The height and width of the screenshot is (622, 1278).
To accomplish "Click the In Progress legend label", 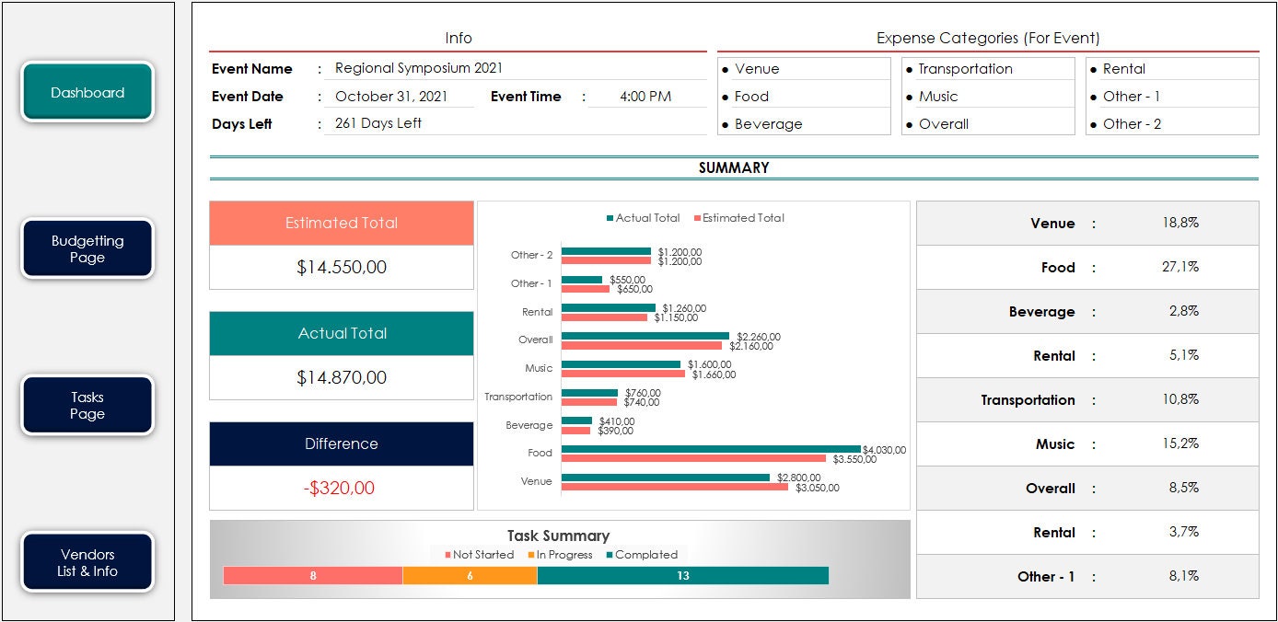I will 560,555.
